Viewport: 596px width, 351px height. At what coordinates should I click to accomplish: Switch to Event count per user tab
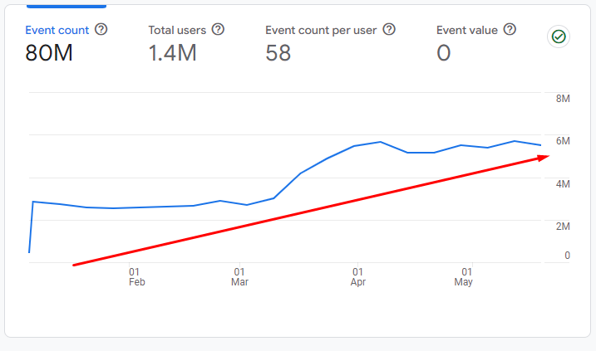pyautogui.click(x=321, y=30)
